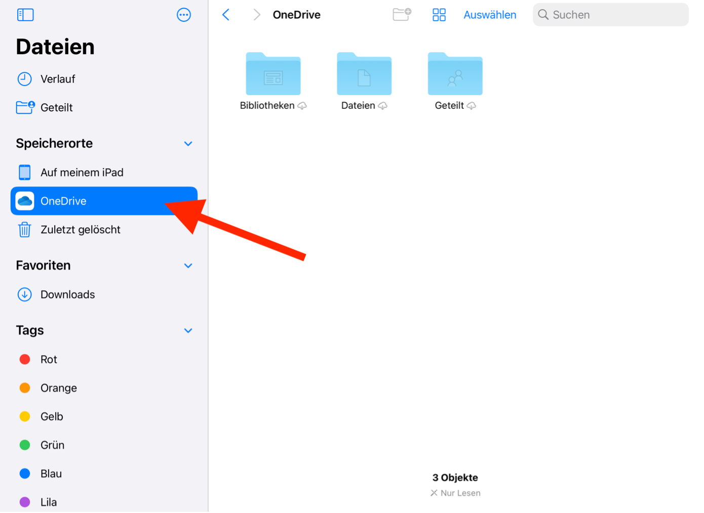Open the Geteilt folder in OneDrive

pyautogui.click(x=455, y=75)
